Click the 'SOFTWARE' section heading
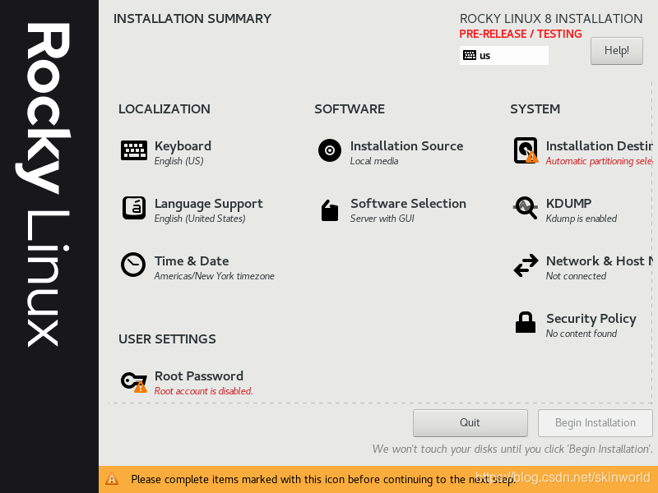Screen dimensions: 658x493 point(350,109)
